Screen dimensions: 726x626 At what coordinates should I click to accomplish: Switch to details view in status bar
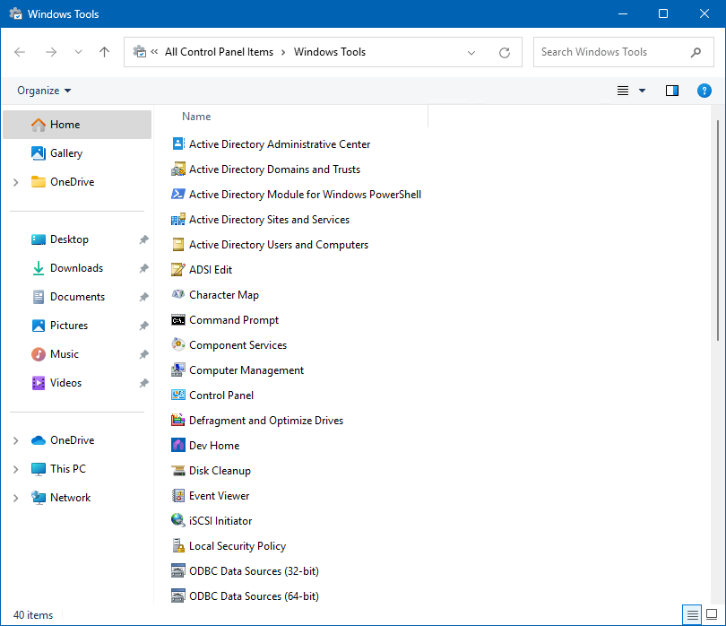click(692, 615)
